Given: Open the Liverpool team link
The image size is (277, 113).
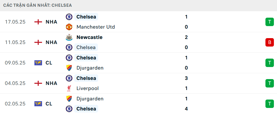Looking at the screenshot, I should point(88,88).
